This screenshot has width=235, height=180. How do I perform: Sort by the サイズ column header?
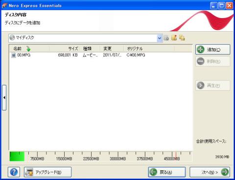tap(65, 49)
